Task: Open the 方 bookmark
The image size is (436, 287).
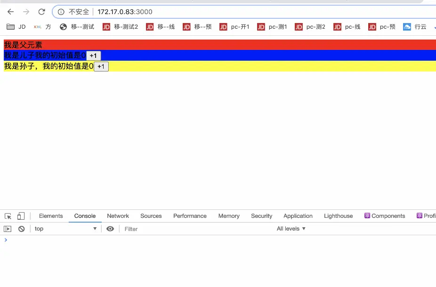Action: [42, 27]
